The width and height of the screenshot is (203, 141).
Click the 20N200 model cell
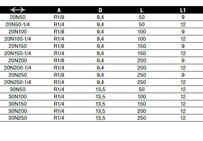point(17,61)
